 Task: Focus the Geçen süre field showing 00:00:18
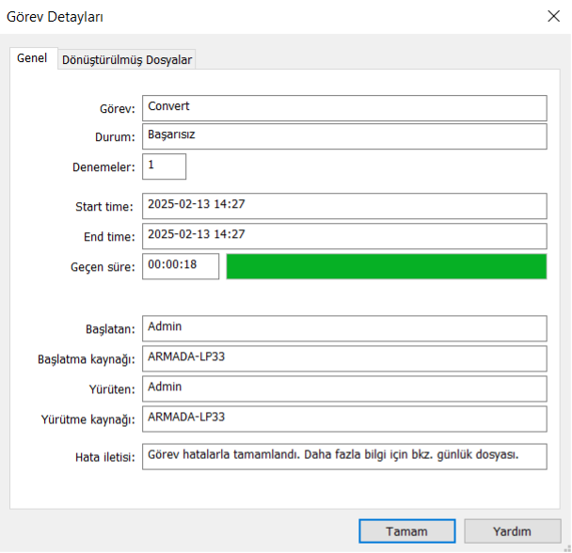coord(181,266)
